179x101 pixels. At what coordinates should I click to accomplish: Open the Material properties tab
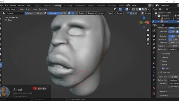point(154,88)
